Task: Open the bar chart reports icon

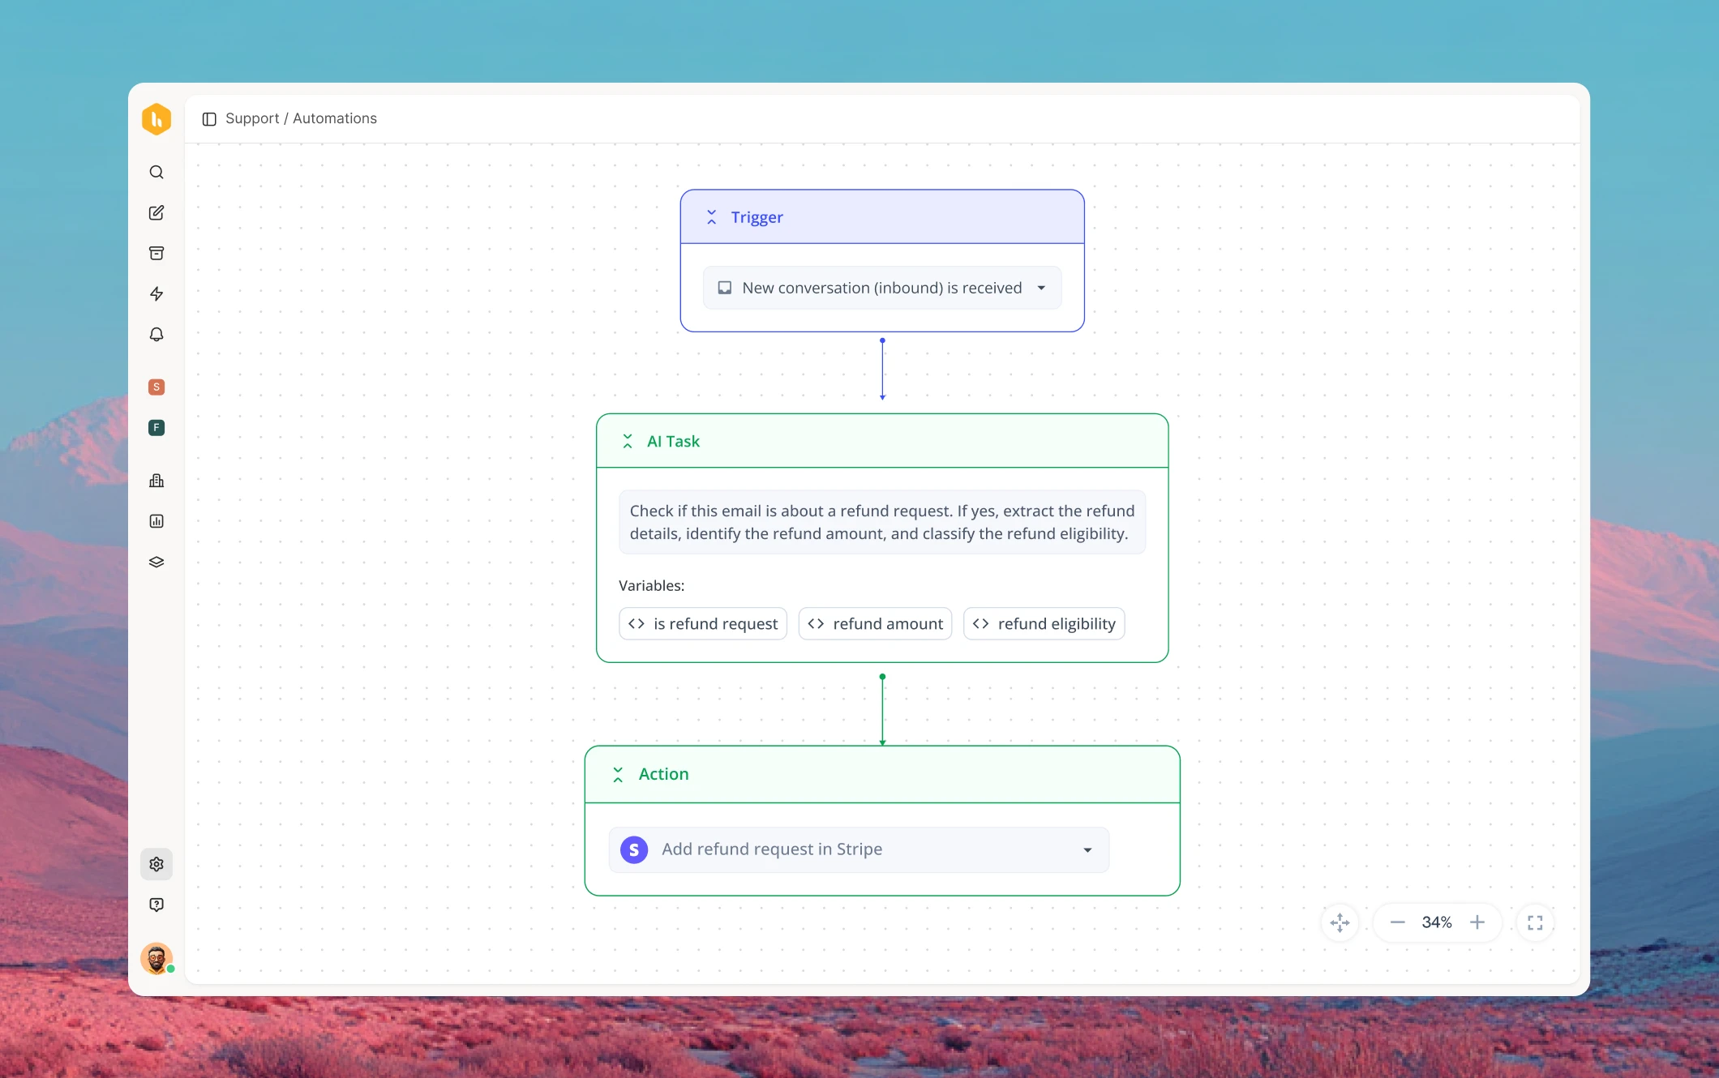Action: click(x=156, y=521)
